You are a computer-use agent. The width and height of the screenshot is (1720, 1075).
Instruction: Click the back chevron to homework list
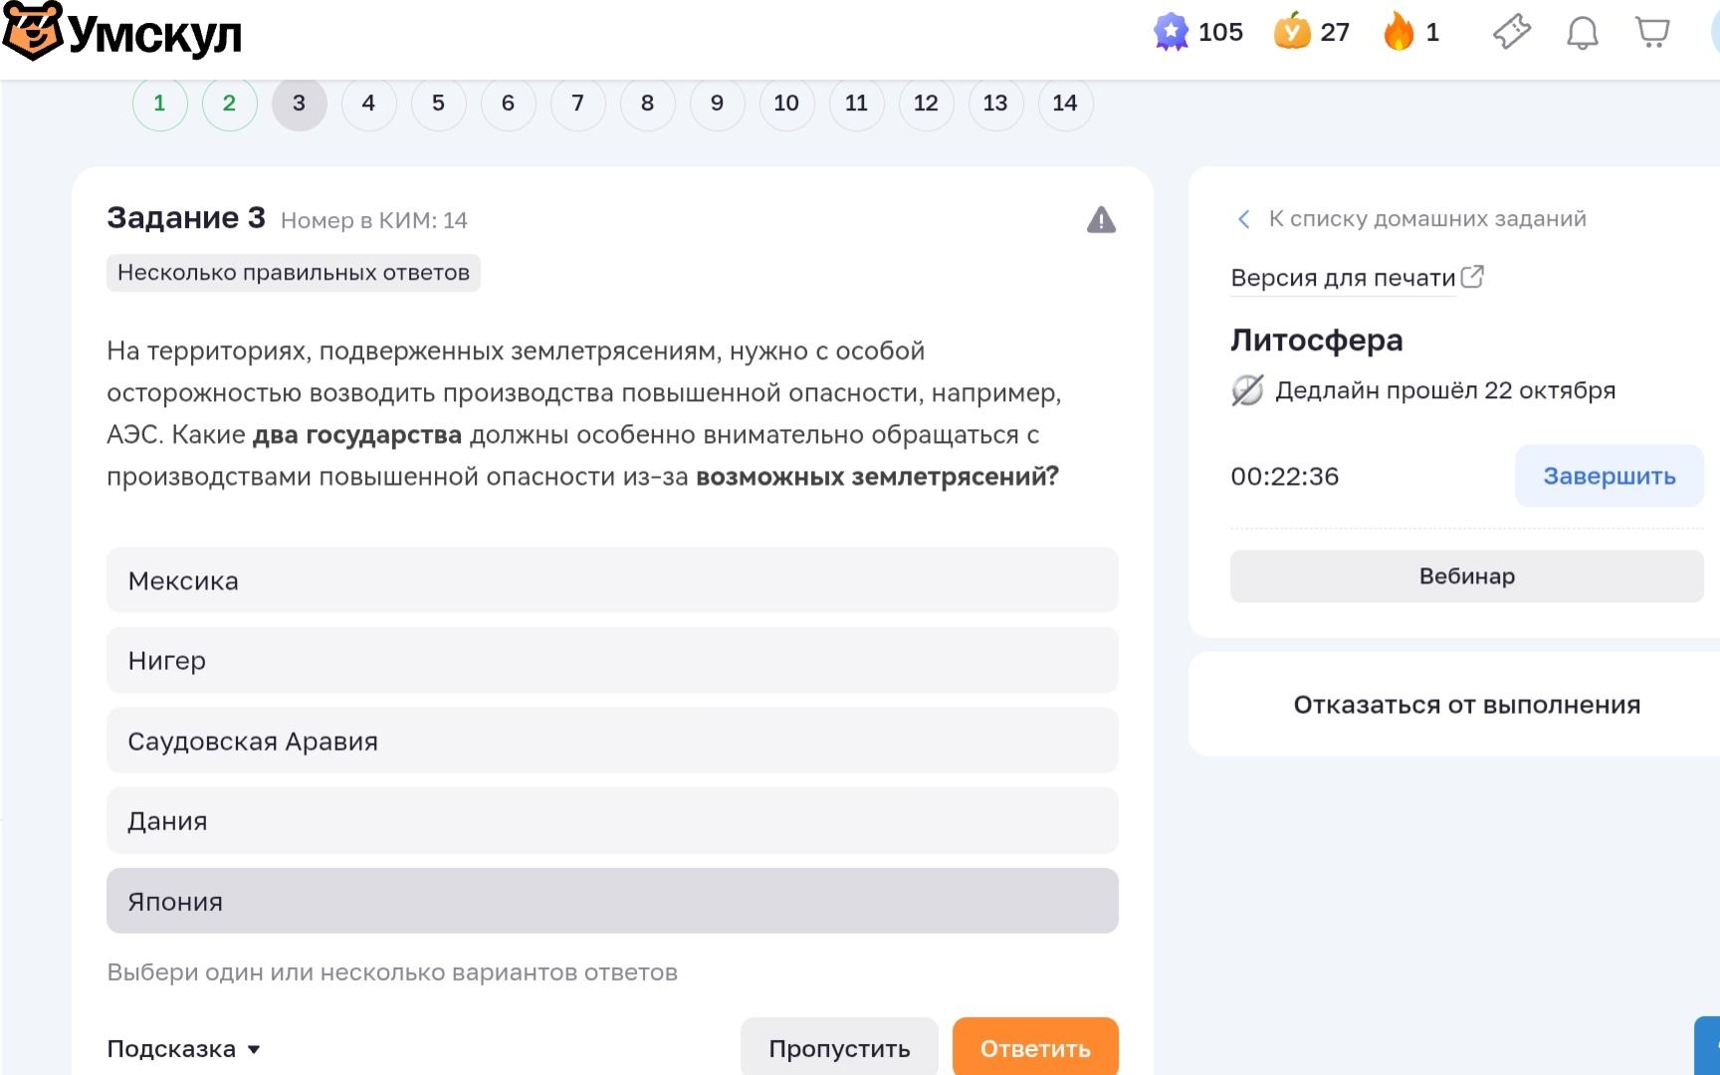click(x=1243, y=219)
